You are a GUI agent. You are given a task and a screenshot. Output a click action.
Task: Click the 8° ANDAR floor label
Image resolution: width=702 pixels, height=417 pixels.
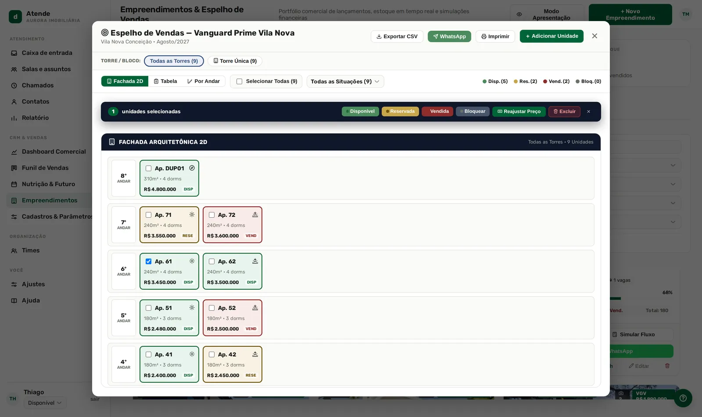(x=124, y=178)
